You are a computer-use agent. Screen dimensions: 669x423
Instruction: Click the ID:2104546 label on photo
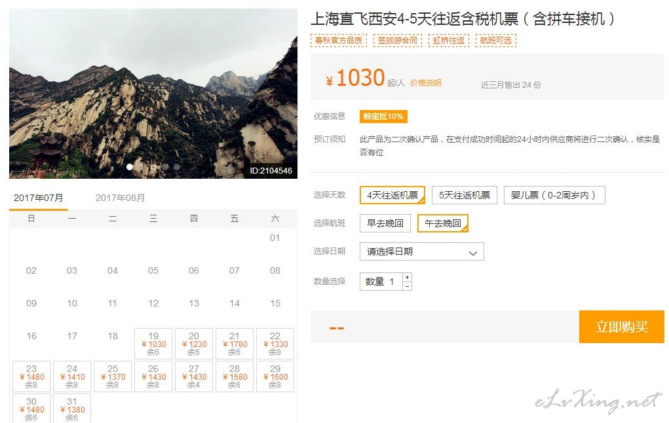pos(271,171)
